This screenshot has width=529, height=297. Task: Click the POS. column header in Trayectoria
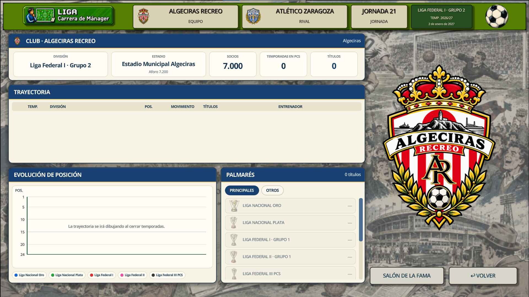pos(149,107)
